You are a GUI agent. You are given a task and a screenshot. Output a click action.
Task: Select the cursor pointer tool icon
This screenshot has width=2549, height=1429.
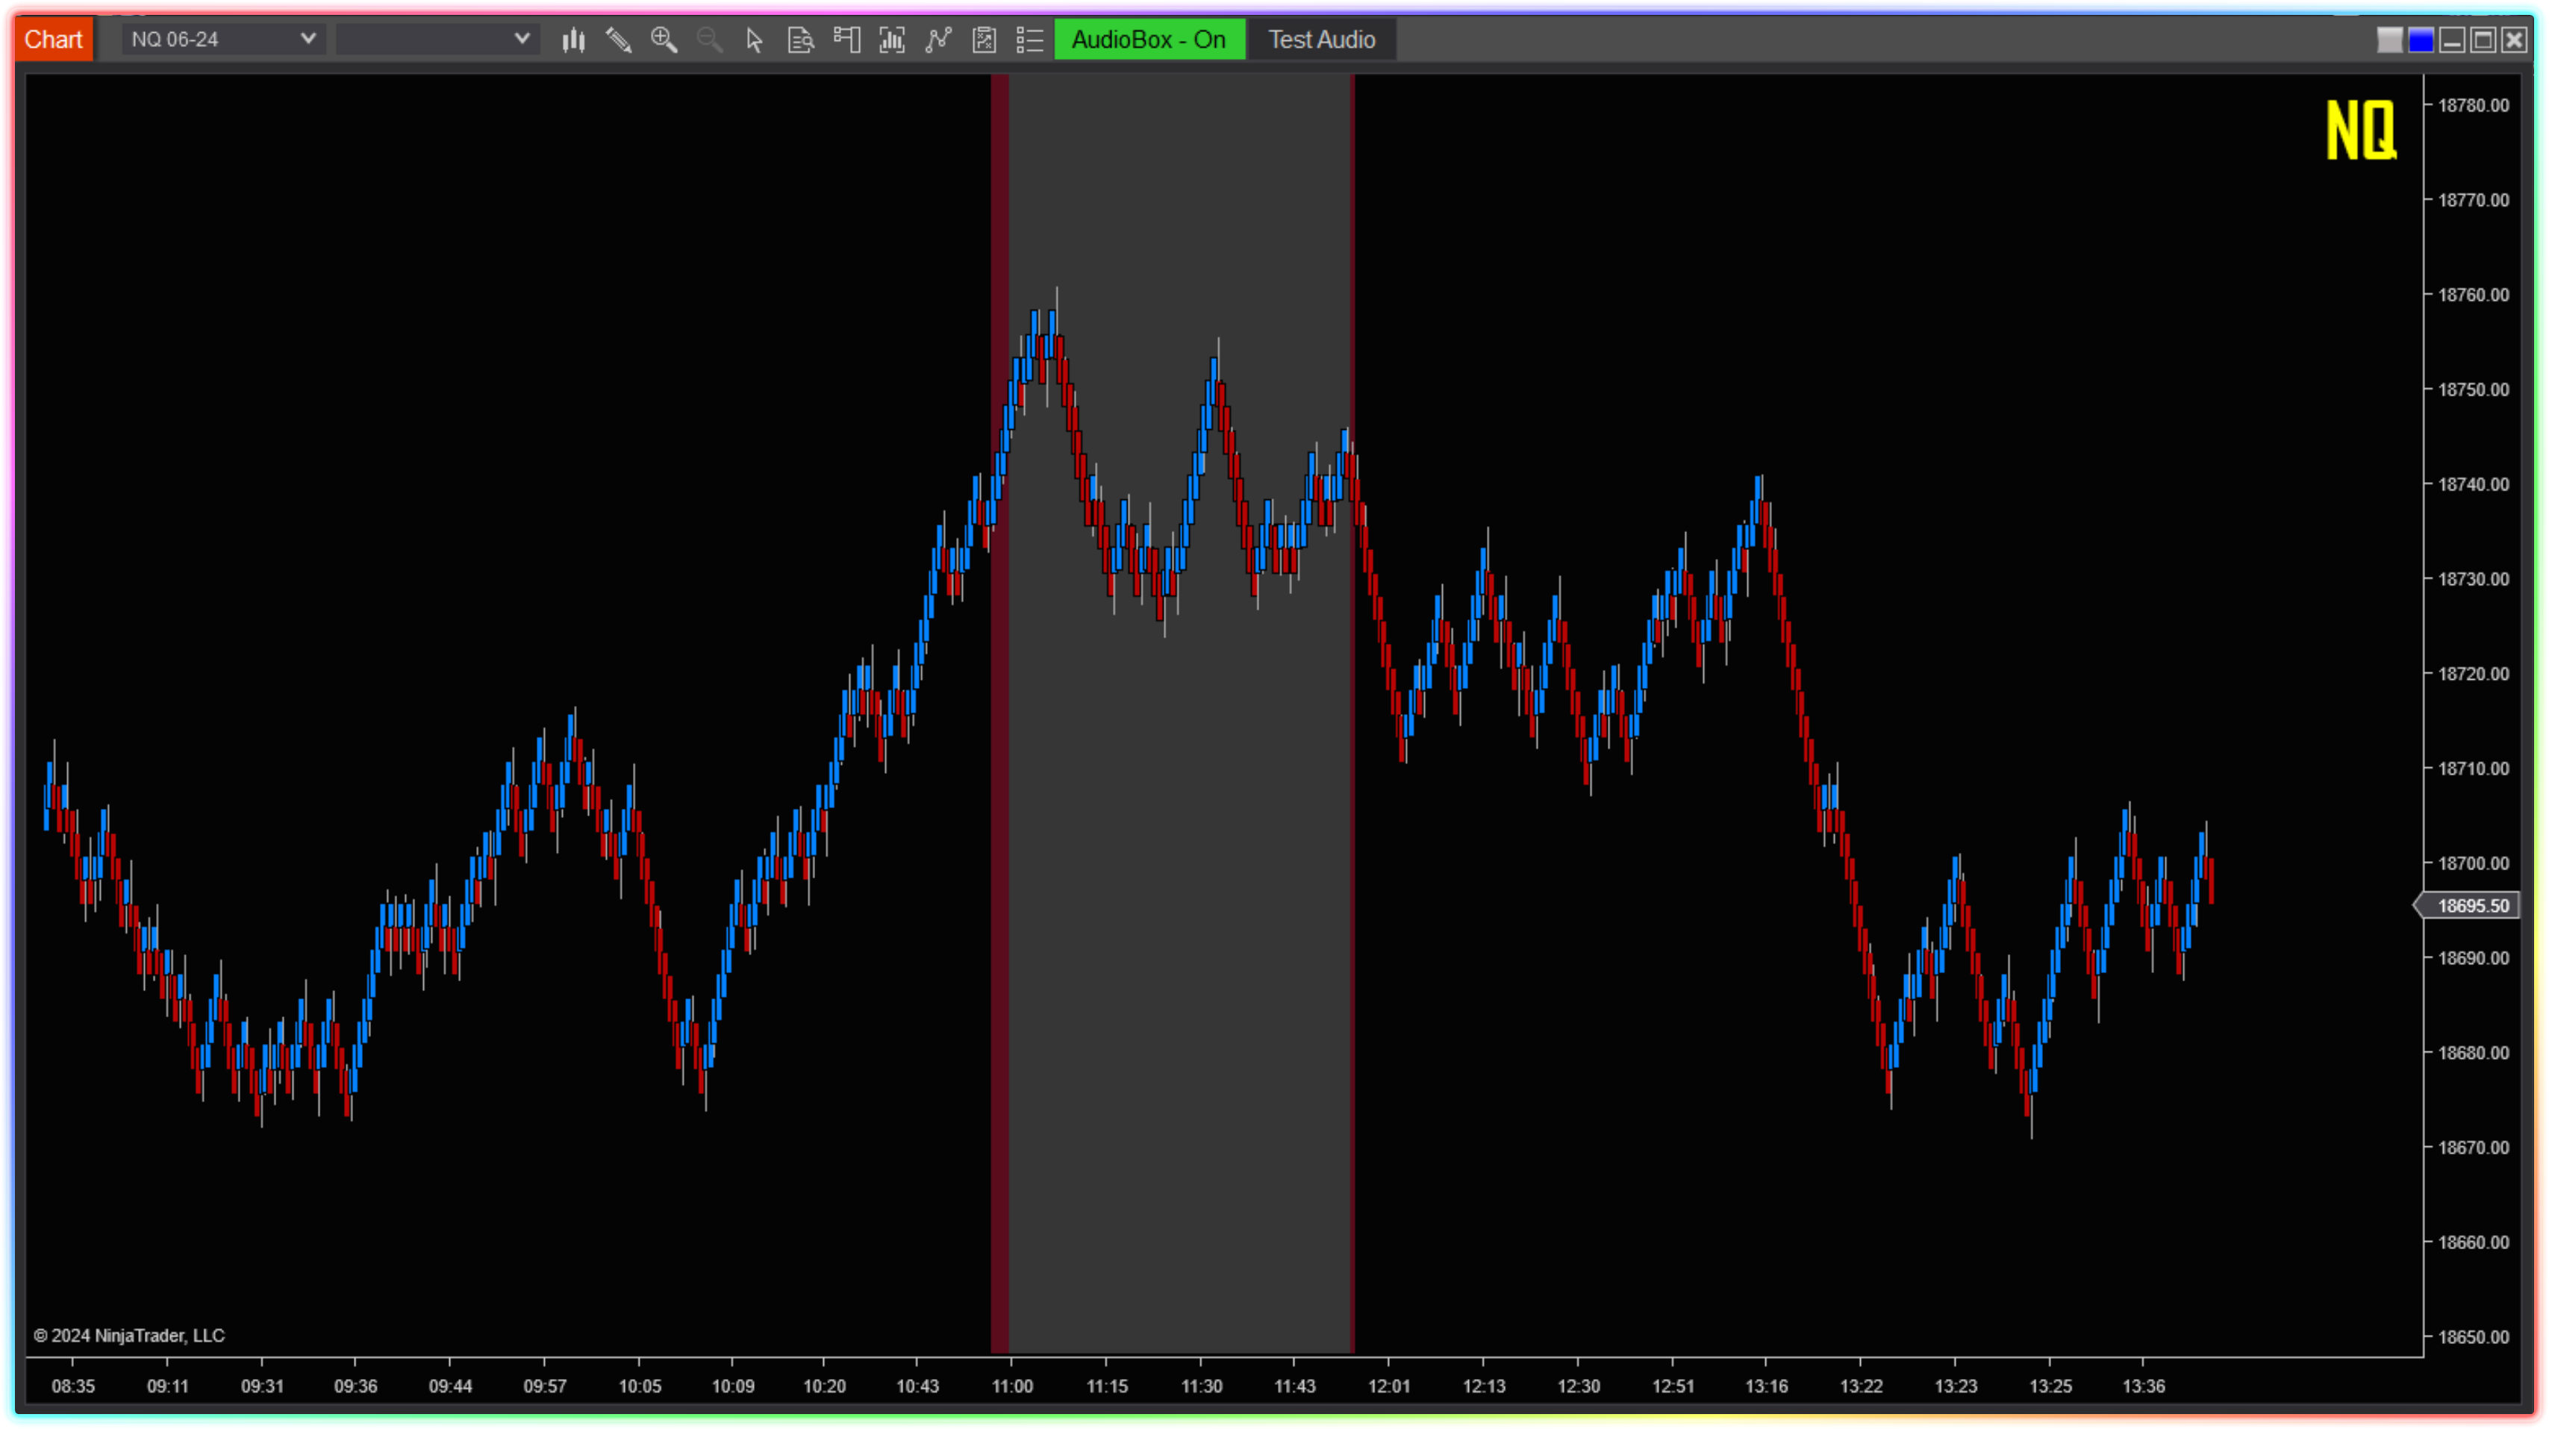pos(754,40)
